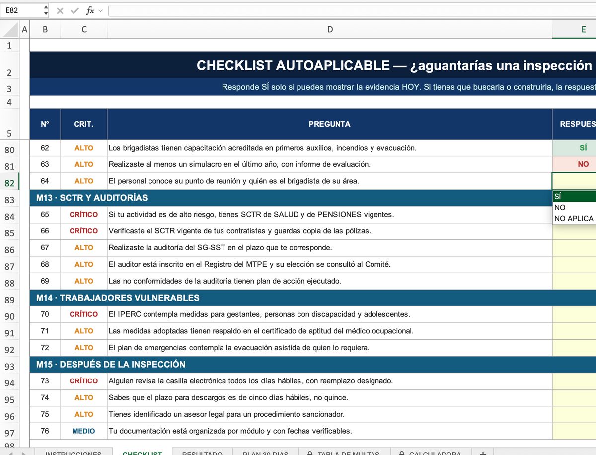Image resolution: width=596 pixels, height=455 pixels.
Task: Click question number 69 cell
Action: pos(45,281)
